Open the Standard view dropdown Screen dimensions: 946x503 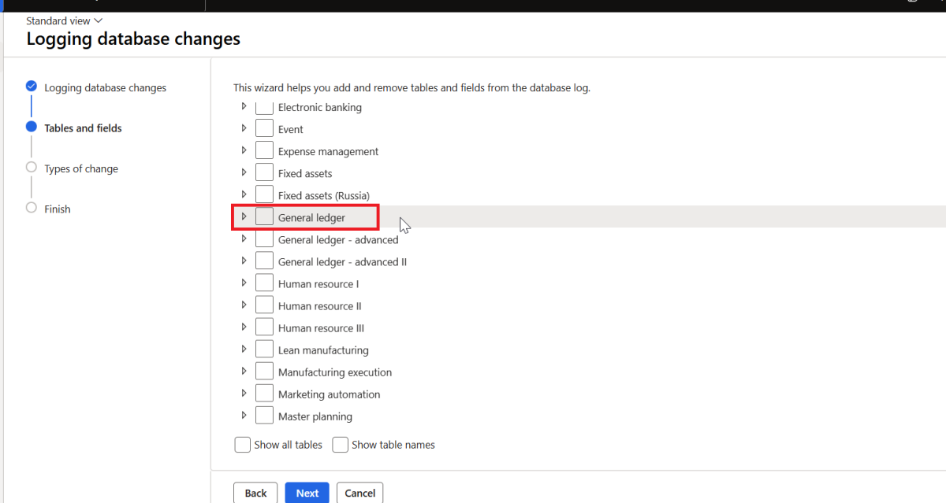pos(65,20)
